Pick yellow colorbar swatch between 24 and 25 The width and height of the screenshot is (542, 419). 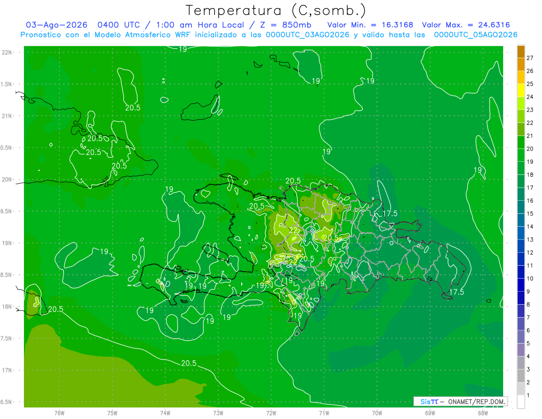point(521,90)
